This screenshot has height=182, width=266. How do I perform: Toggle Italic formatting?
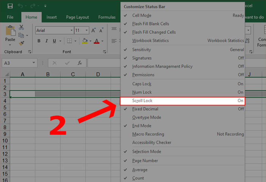(x=47, y=41)
